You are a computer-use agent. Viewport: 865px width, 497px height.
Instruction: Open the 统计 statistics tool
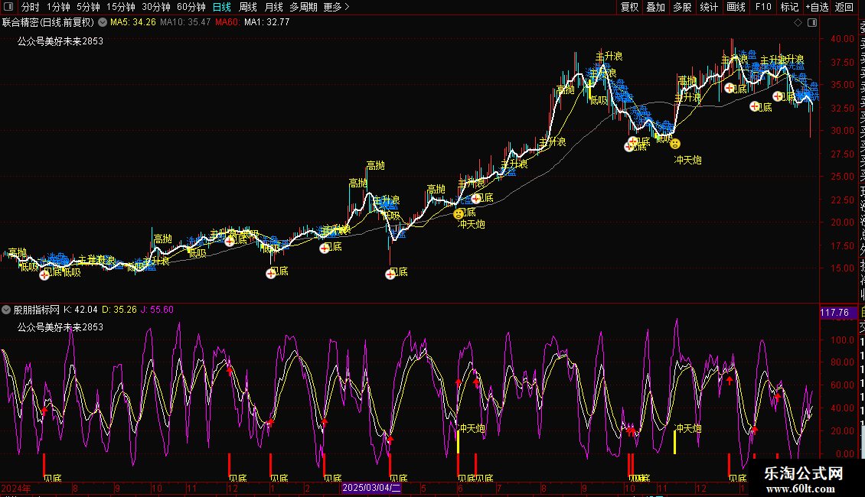(710, 7)
